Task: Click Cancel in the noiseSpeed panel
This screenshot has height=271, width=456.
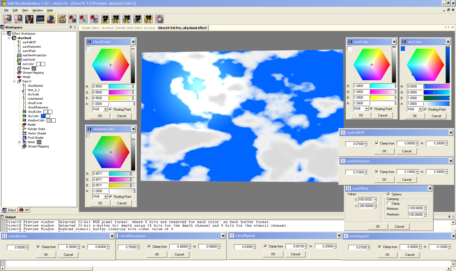Action: [410, 255]
